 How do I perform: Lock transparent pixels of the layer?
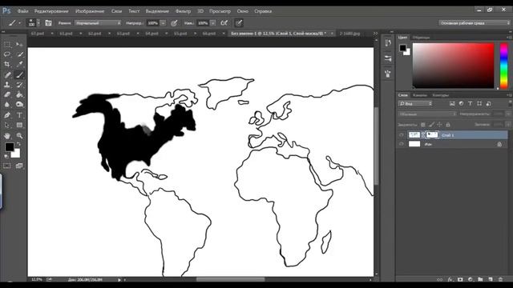(x=423, y=125)
